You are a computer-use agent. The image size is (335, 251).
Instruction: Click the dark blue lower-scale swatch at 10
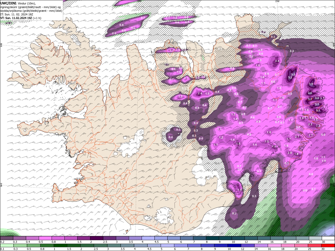pos(234,246)
